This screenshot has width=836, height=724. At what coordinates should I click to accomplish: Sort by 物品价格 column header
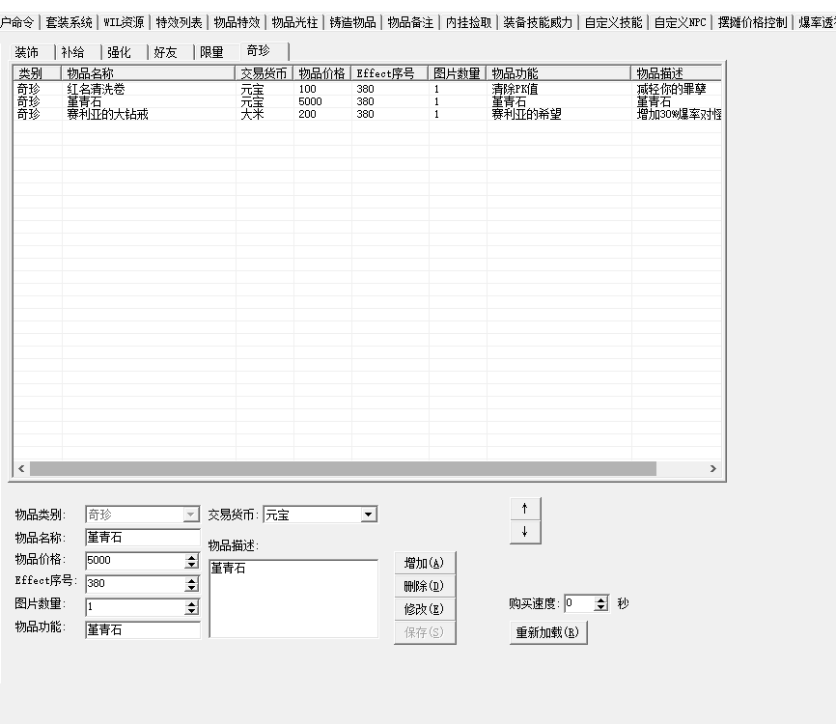(x=321, y=73)
